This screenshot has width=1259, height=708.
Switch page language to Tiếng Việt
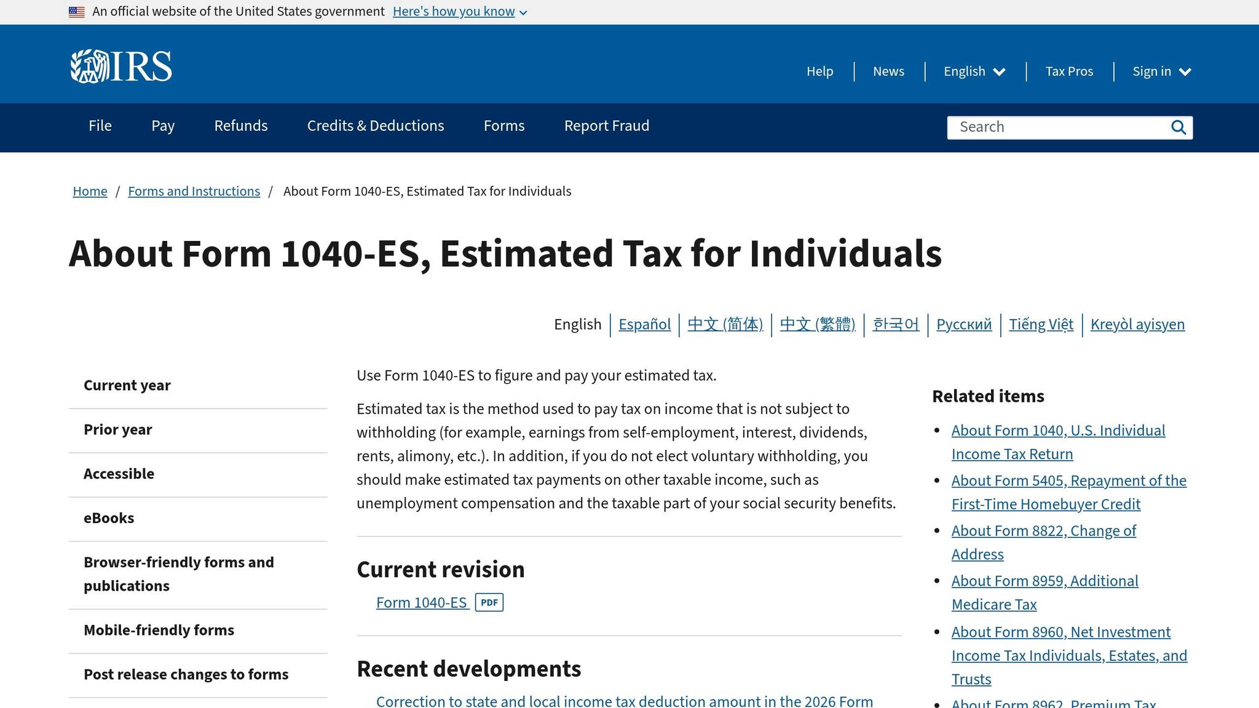(1041, 324)
